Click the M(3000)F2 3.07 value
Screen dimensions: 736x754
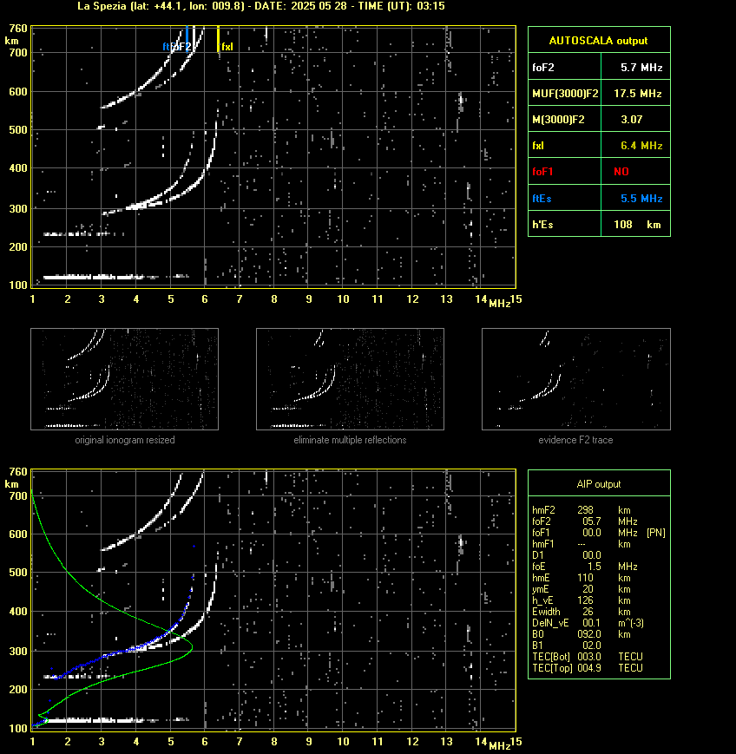point(632,119)
